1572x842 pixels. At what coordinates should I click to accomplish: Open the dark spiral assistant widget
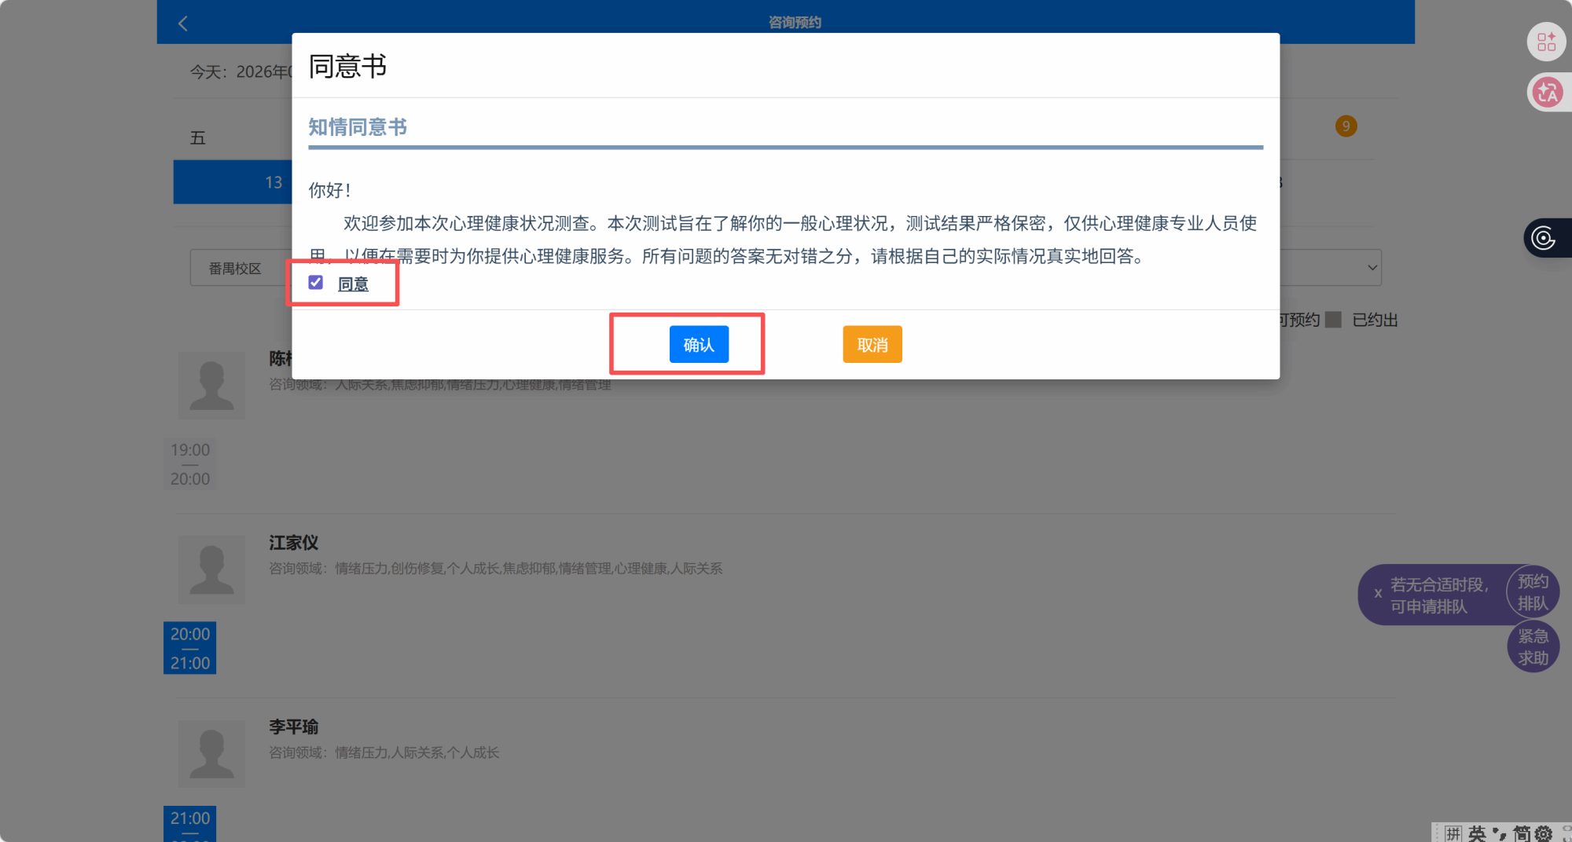1544,238
